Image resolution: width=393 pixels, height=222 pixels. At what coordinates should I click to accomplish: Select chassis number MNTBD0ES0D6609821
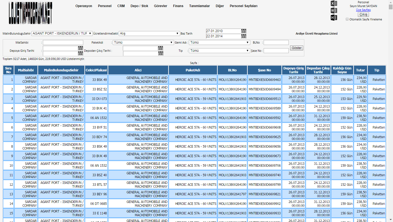(x=264, y=194)
